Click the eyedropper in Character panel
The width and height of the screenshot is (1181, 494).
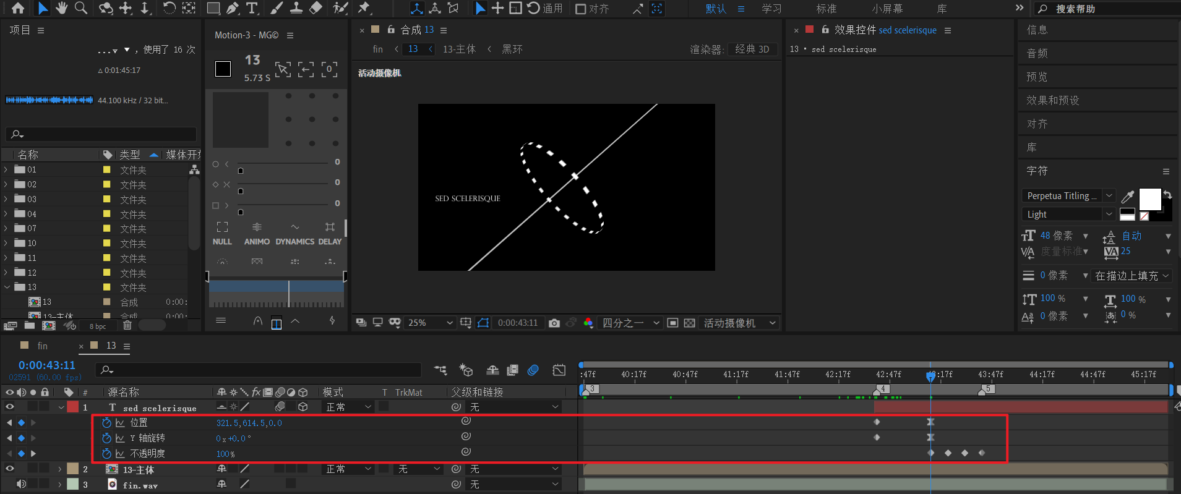[x=1128, y=197]
